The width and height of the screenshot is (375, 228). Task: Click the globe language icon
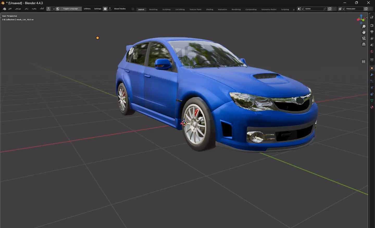(x=58, y=9)
